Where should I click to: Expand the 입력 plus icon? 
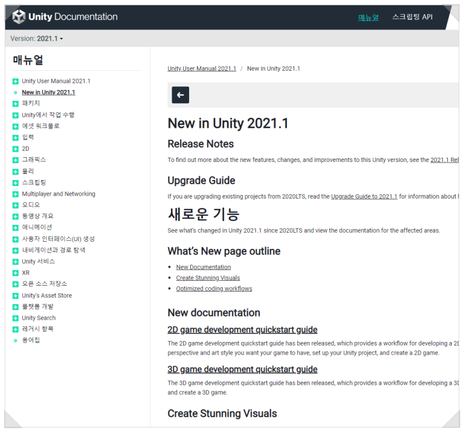[16, 137]
